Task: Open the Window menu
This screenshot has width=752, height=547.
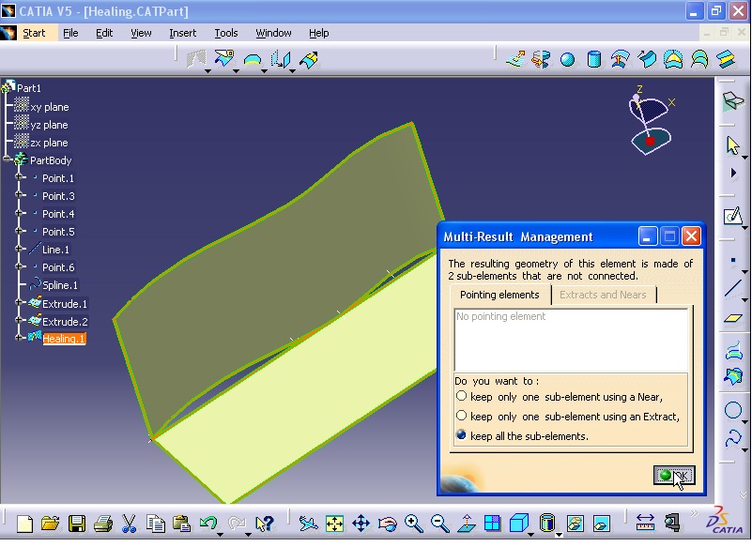Action: [x=273, y=33]
